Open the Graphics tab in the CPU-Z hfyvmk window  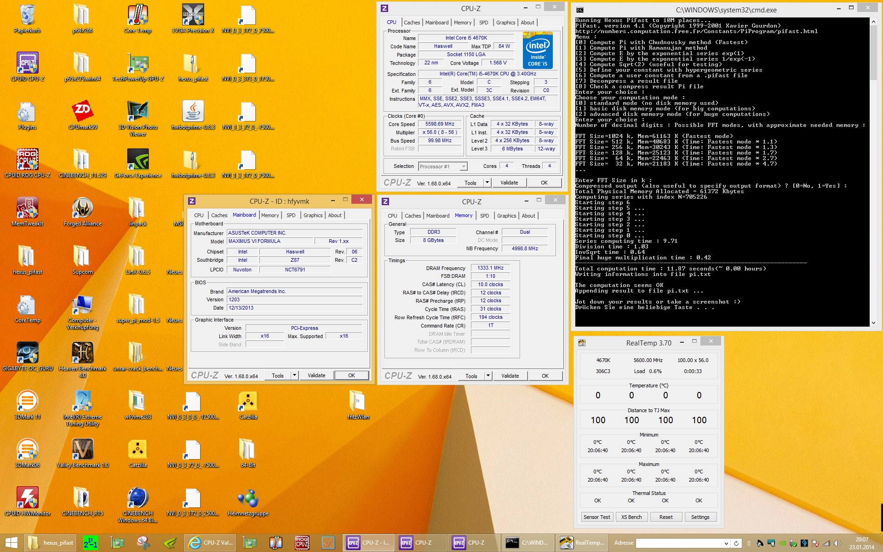313,215
